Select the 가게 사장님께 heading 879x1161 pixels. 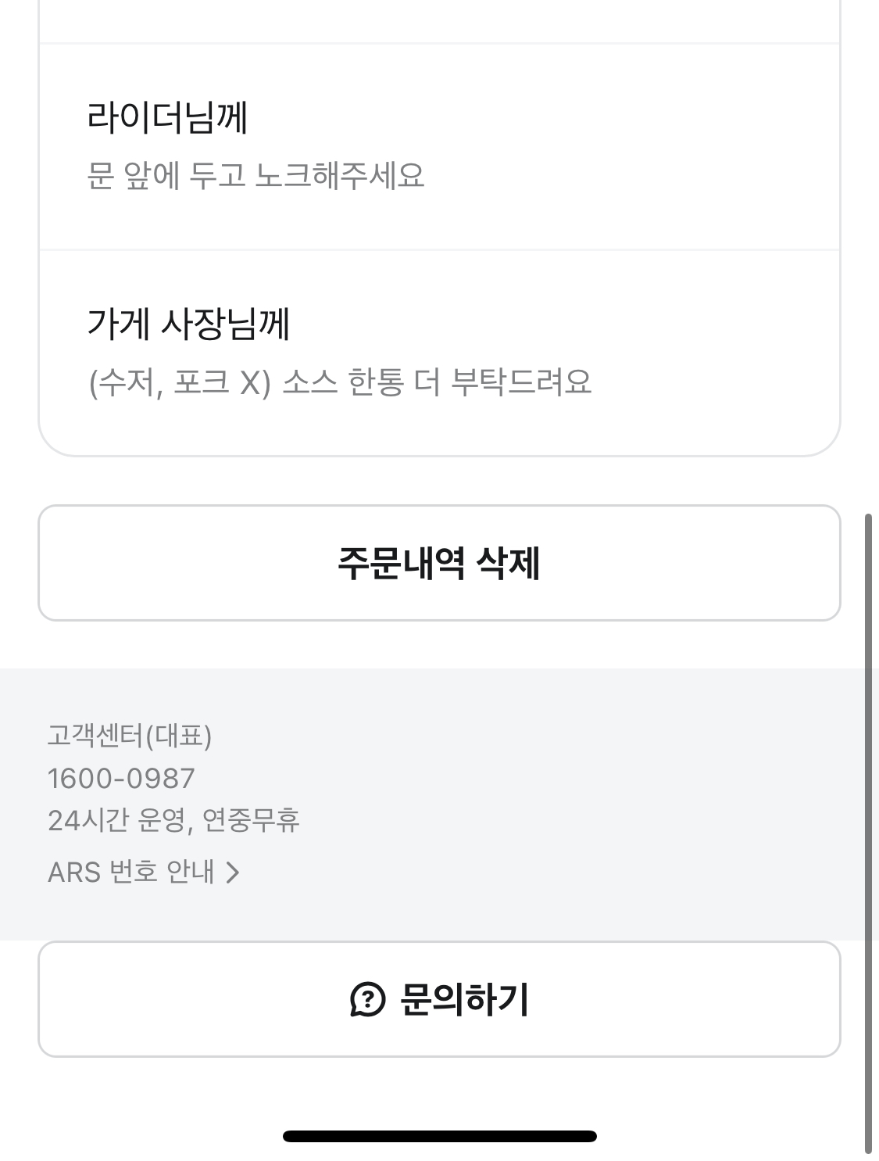click(188, 324)
